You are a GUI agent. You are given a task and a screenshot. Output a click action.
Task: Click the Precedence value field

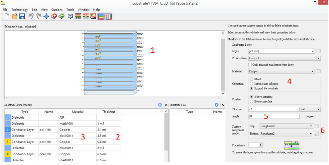254,145
